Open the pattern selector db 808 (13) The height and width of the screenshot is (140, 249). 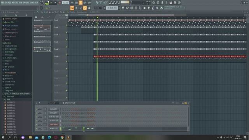(112, 8)
